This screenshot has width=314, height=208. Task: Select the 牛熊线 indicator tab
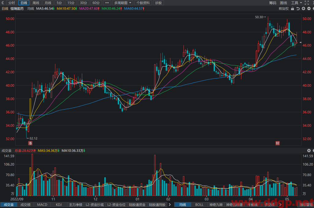click(x=253, y=205)
